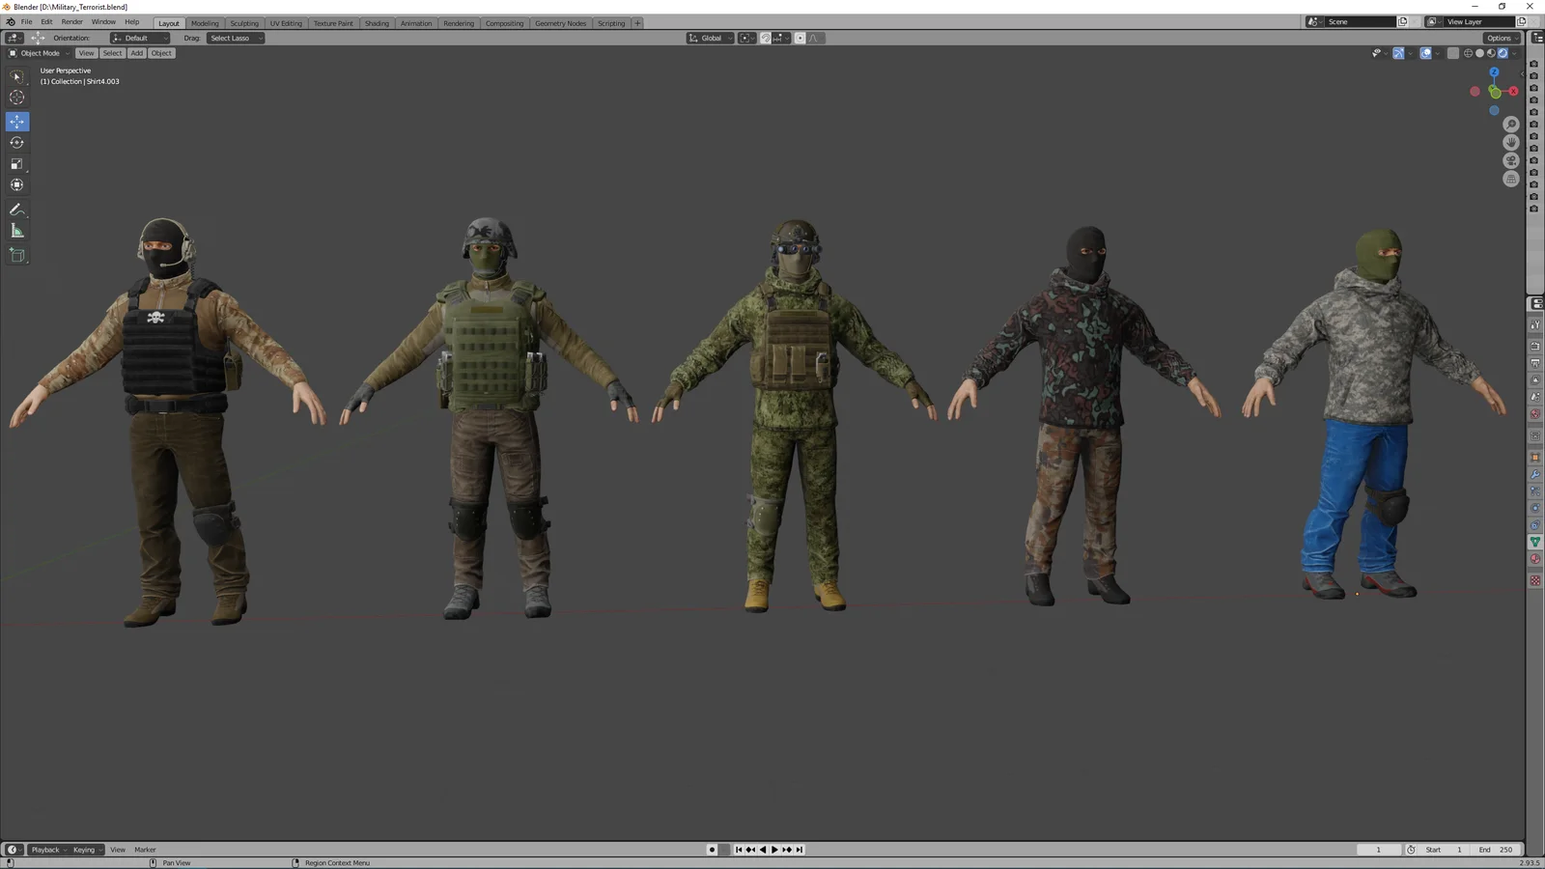Toggle X-Ray mode in the viewport
Screen dimensions: 1545x869
click(x=1453, y=53)
